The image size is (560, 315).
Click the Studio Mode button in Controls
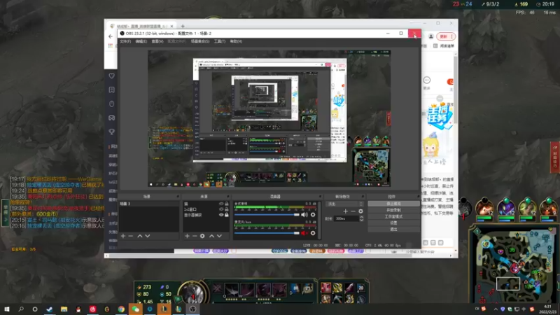(393, 216)
